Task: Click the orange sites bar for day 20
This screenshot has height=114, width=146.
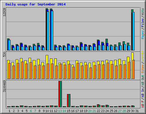Action: (x=91, y=73)
